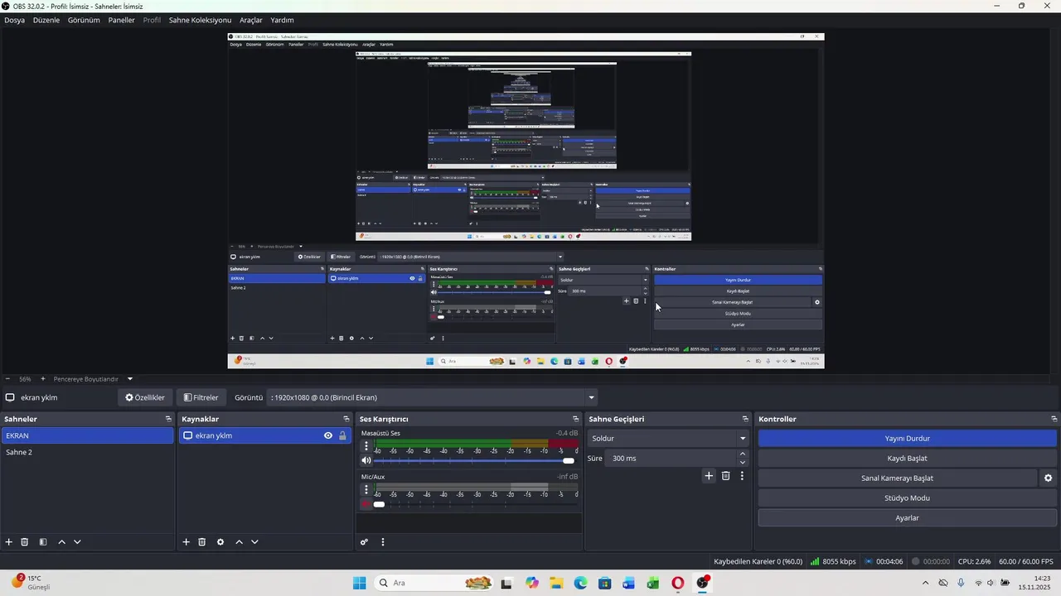Open virtual camera settings gear
Viewport: 1061px width, 596px height.
pyautogui.click(x=1049, y=478)
